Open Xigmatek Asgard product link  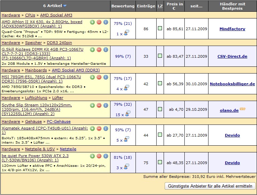tap(45, 130)
